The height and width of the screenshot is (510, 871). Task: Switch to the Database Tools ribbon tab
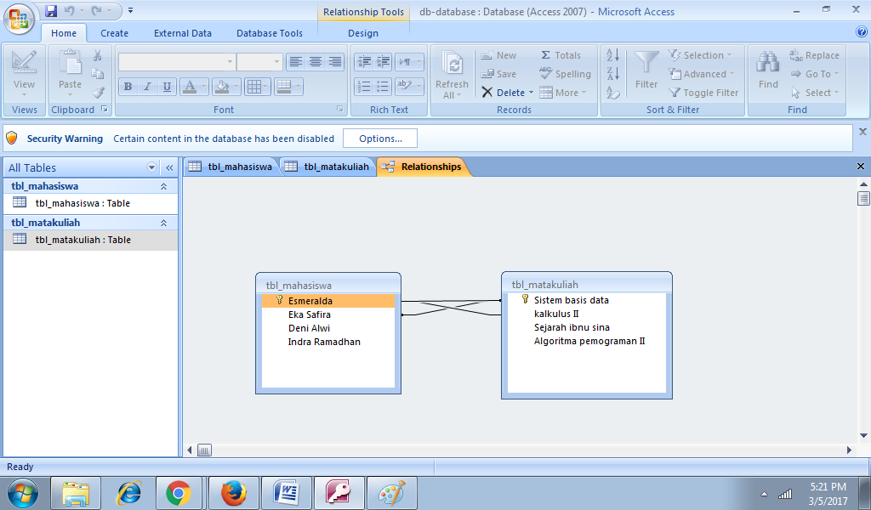click(x=268, y=33)
